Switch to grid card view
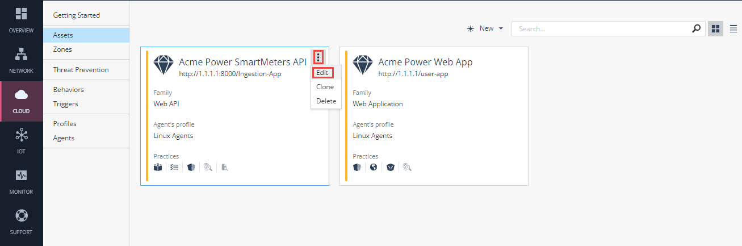The height and width of the screenshot is (246, 742). tap(715, 28)
